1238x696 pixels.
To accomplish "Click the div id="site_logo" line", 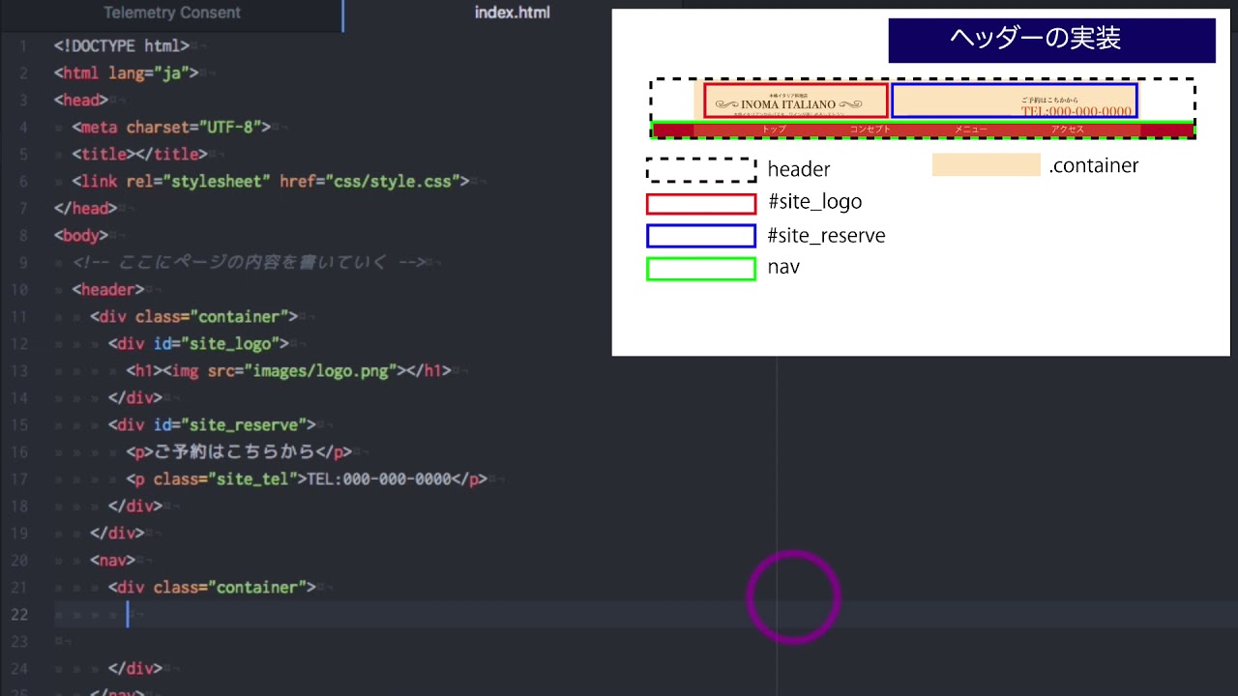I will point(198,343).
